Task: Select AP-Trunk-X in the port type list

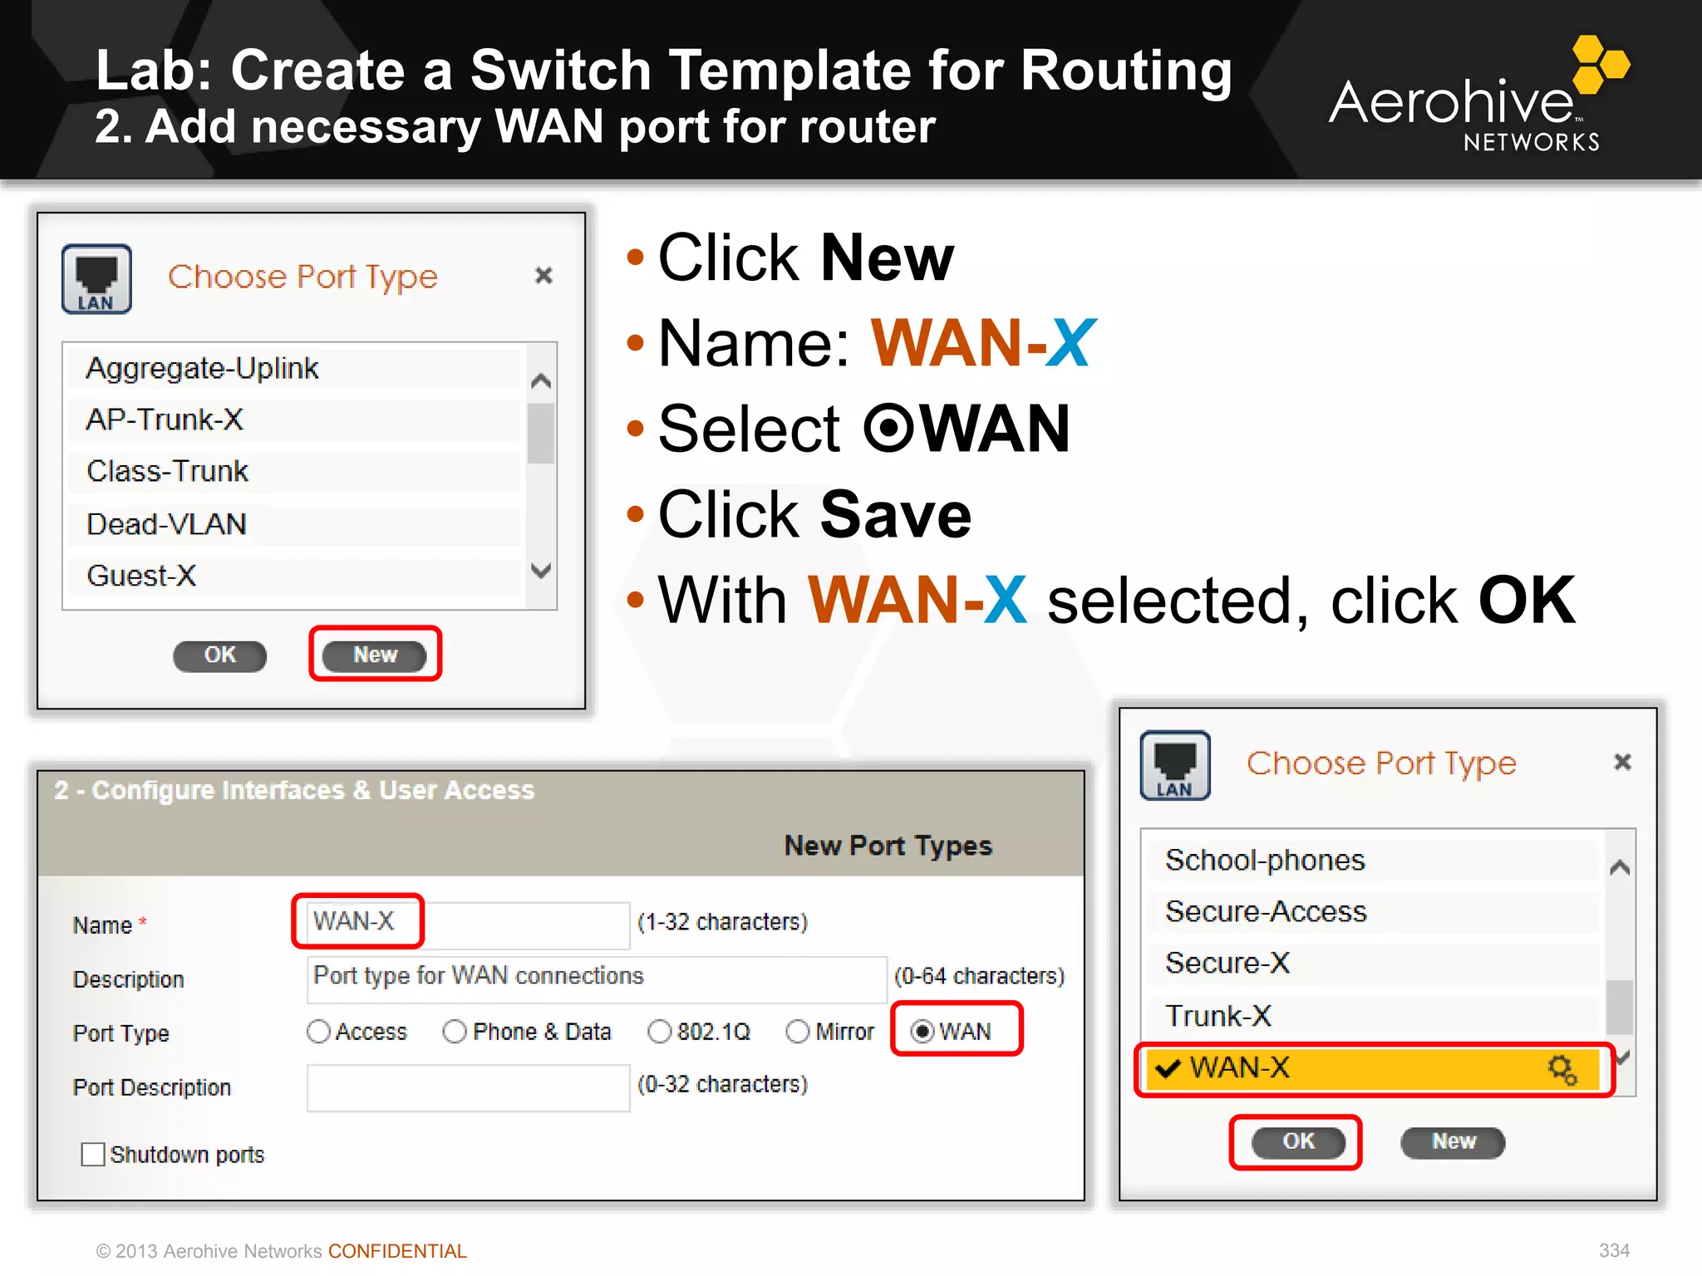Action: click(x=294, y=420)
